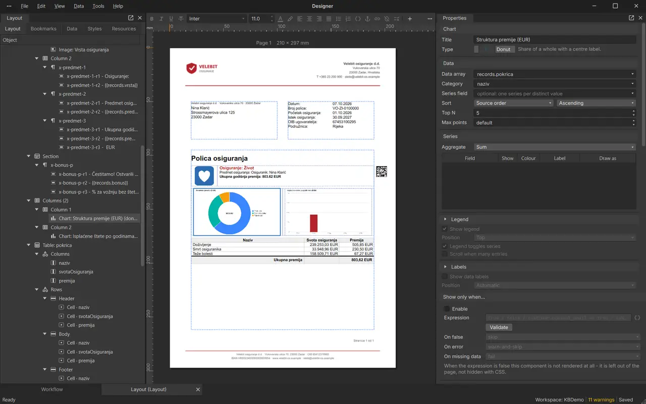
Task: Click the highlighter pen icon
Action: click(x=290, y=19)
